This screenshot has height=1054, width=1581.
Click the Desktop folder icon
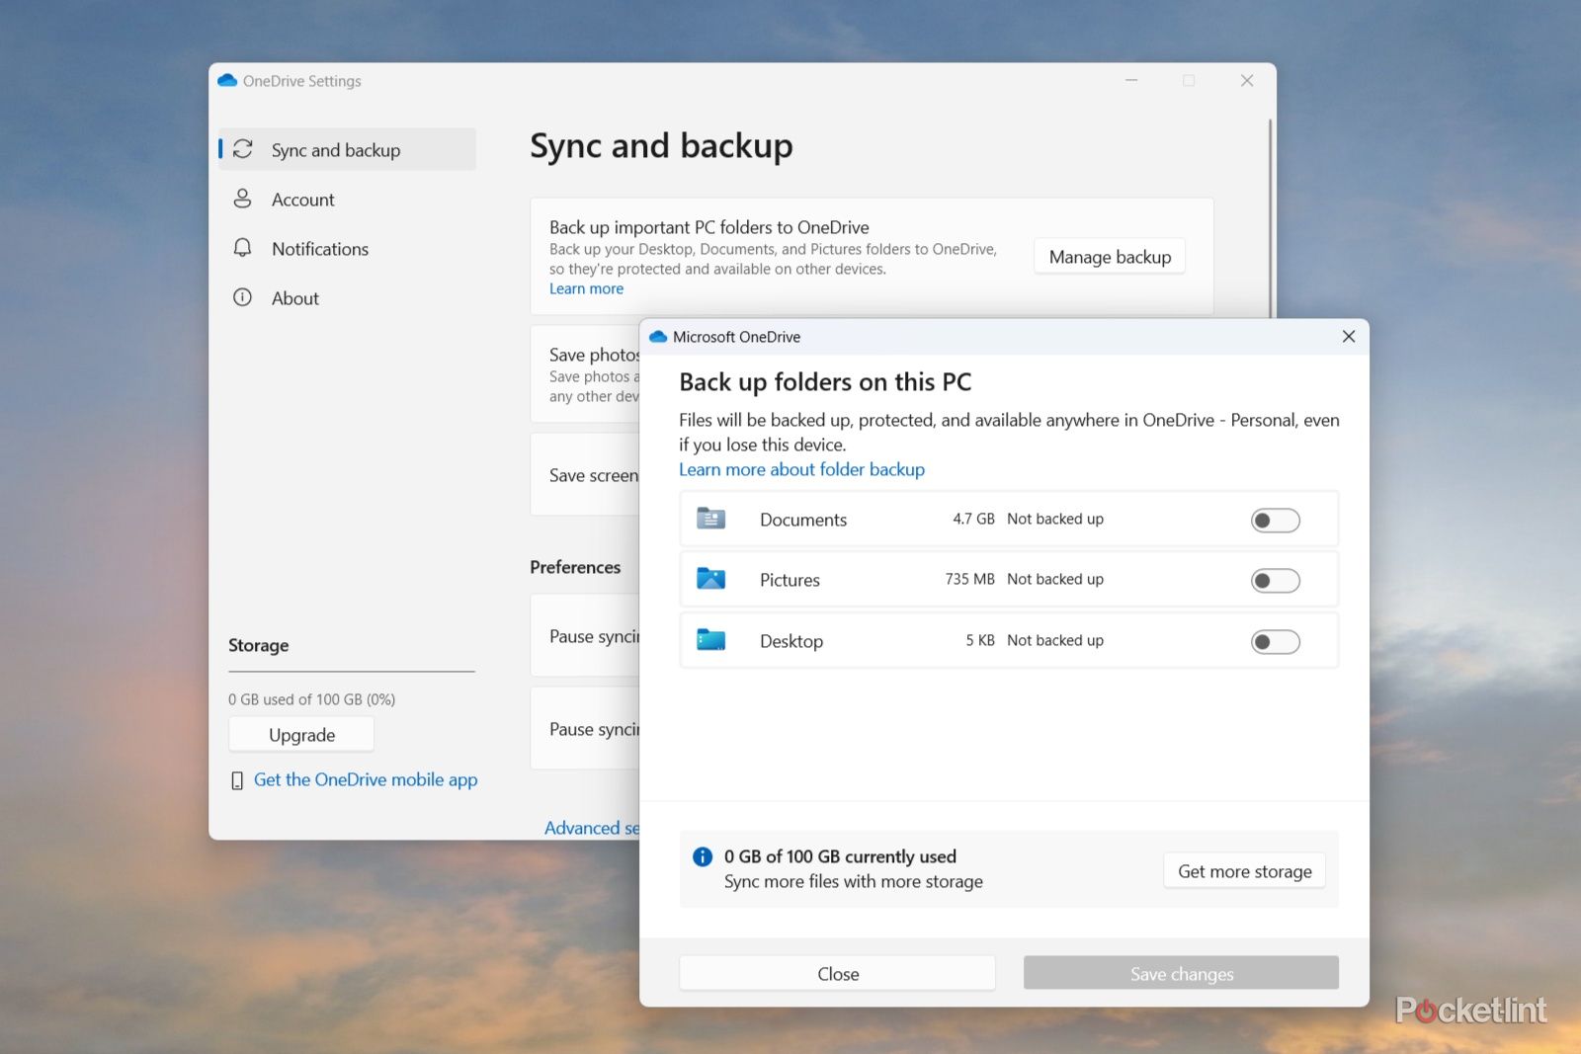pyautogui.click(x=712, y=640)
